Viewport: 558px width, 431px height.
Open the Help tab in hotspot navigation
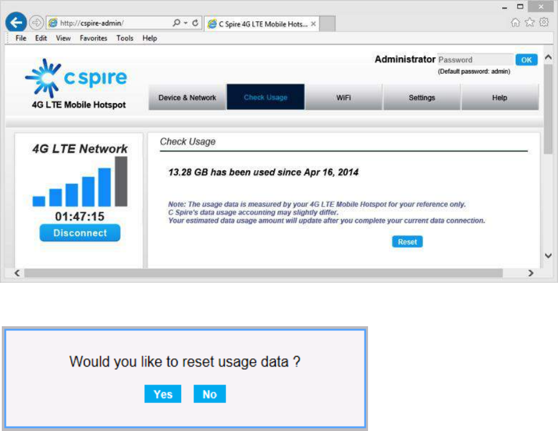tap(500, 98)
